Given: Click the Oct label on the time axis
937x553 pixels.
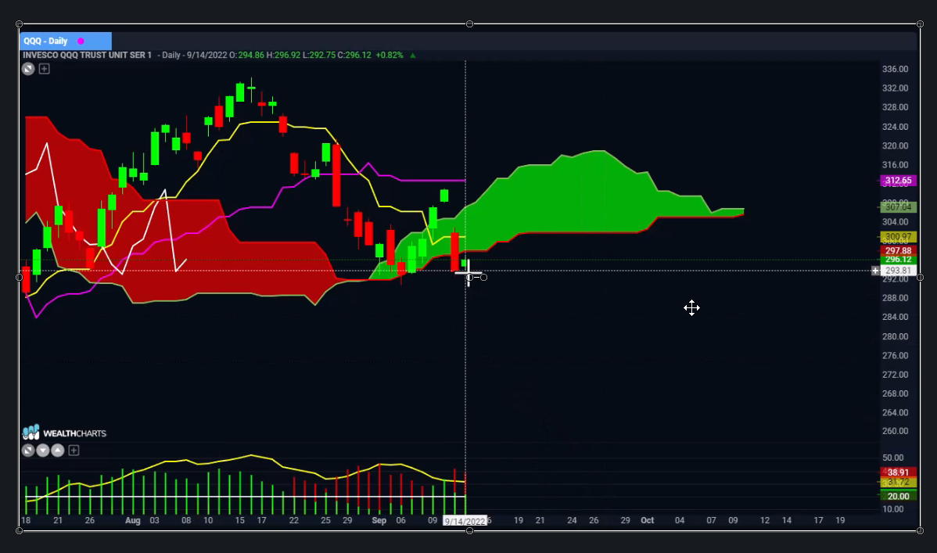Looking at the screenshot, I should point(647,520).
